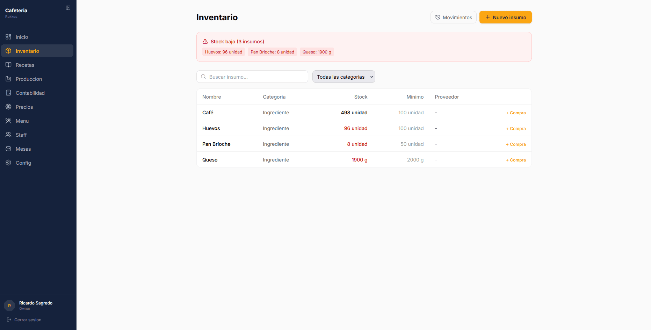
Task: Open the Todas las categorias dropdown
Action: tap(343, 77)
